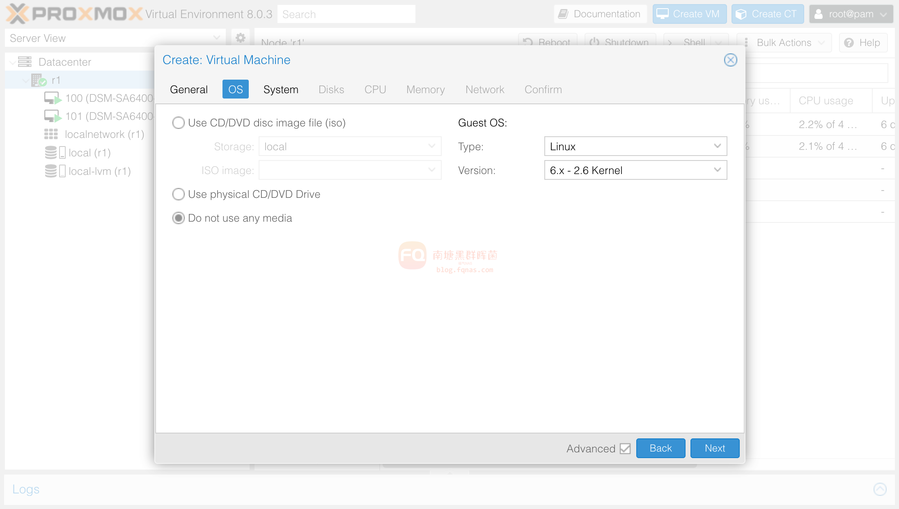Click the Shutdown power icon
The image size is (899, 509).
pyautogui.click(x=594, y=42)
